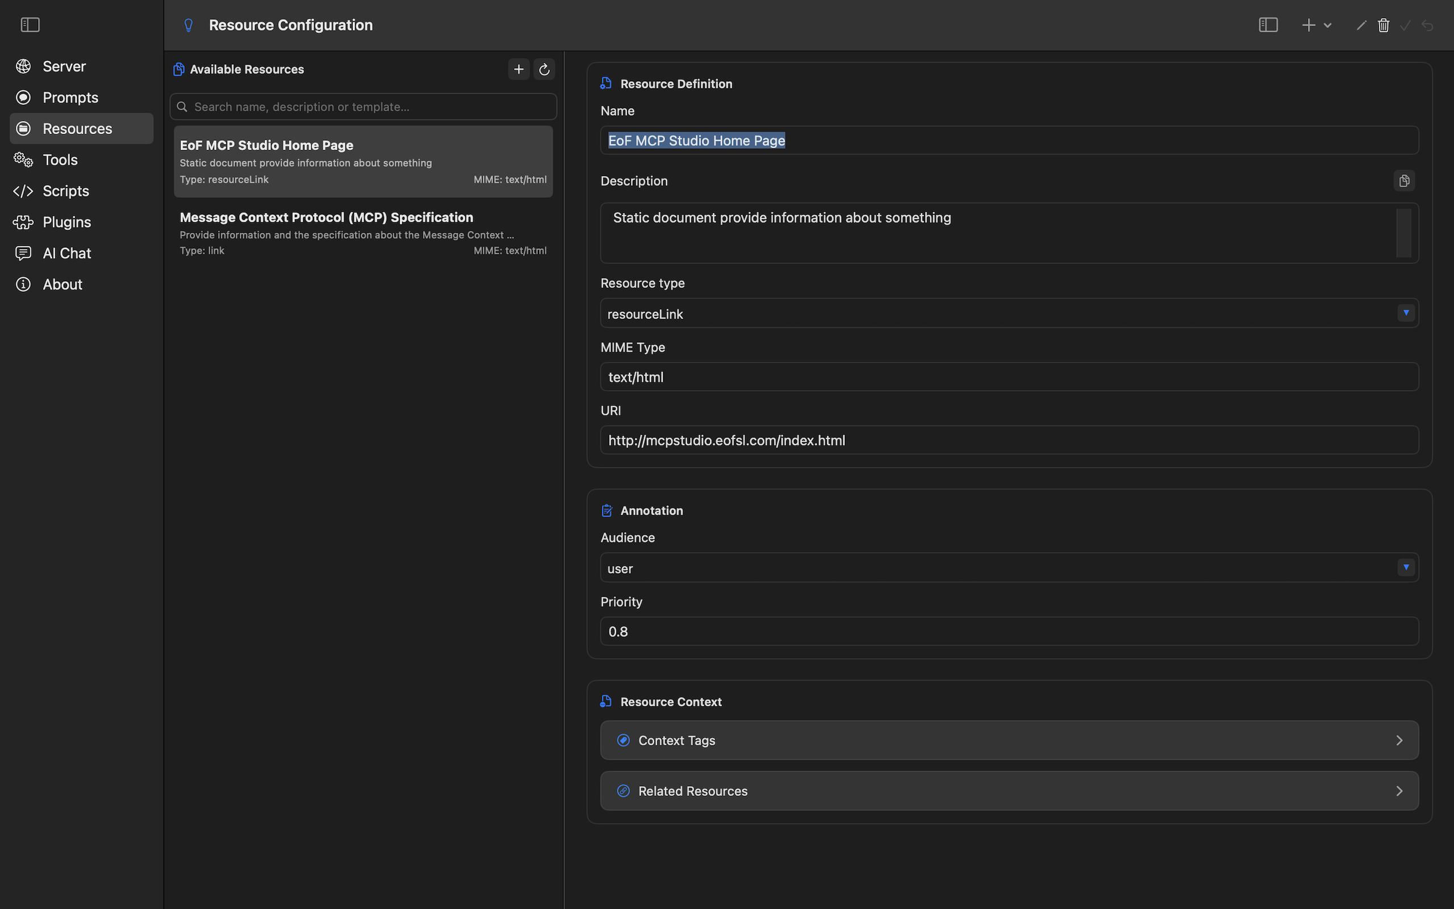This screenshot has width=1454, height=909.
Task: Open the About page
Action: click(x=82, y=285)
